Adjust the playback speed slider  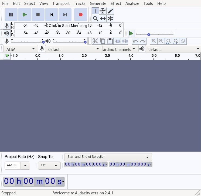tap(155, 34)
